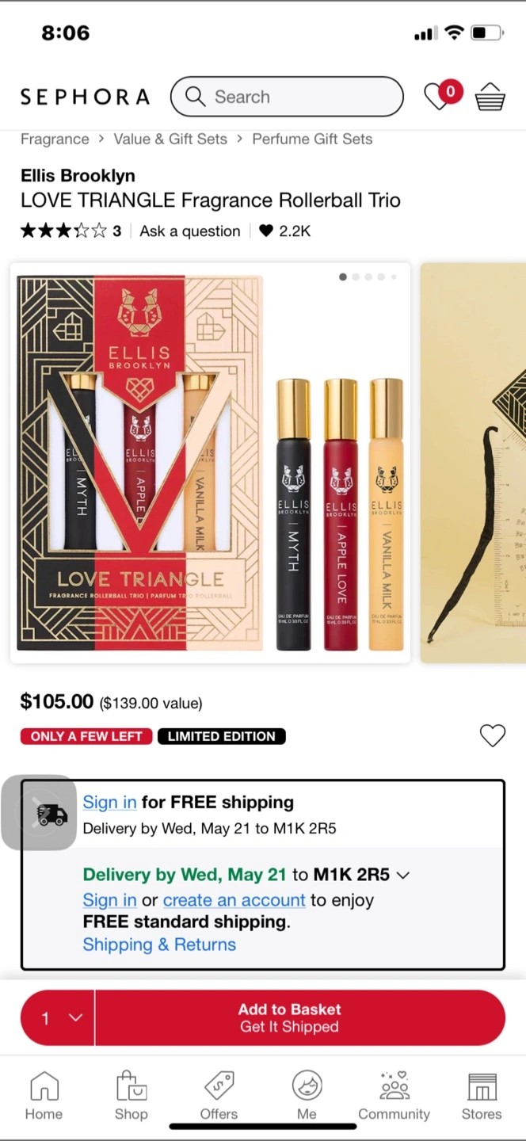Open the Shop tab
Image resolution: width=526 pixels, height=1141 pixels.
[x=131, y=1096]
